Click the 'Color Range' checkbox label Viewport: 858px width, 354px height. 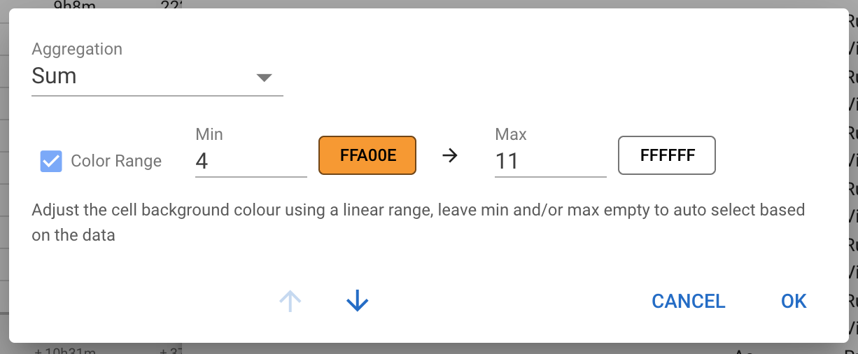116,162
